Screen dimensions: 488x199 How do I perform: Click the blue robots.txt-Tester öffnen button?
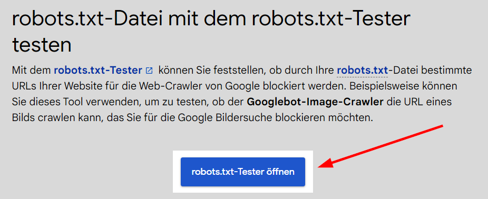[x=243, y=172]
